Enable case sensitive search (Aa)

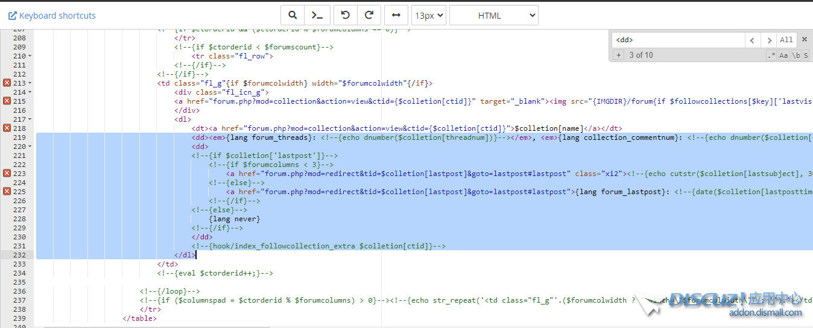click(783, 55)
